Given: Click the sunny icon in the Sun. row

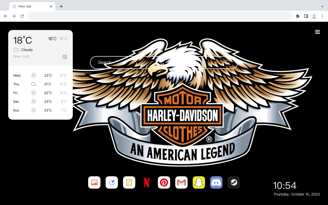Looking at the screenshot, I should [34, 110].
